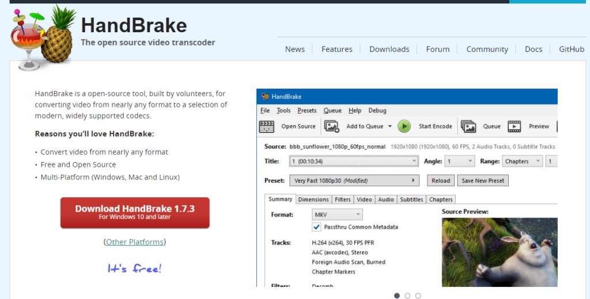This screenshot has height=299, width=590.
Task: Open the Title dropdown showing 1 (00:10:34)
Action: (354, 161)
